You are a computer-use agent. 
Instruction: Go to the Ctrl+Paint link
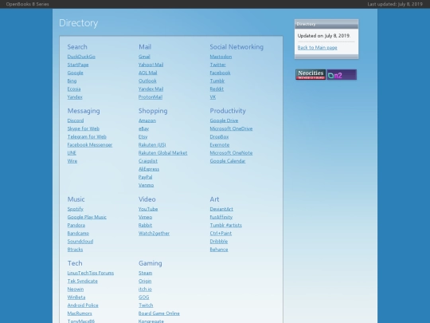(x=221, y=234)
